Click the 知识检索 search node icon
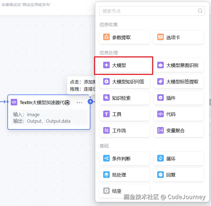Image resolution: width=211 pixels, height=206 pixels. tap(106, 98)
